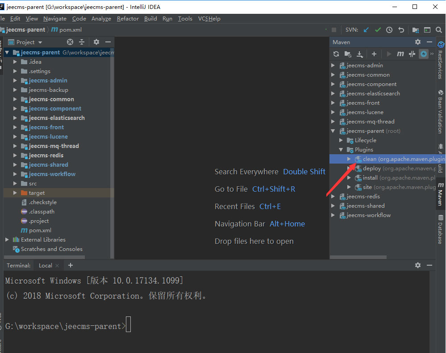Click the SVN Update Project arrow icon
The width and height of the screenshot is (446, 353).
366,30
